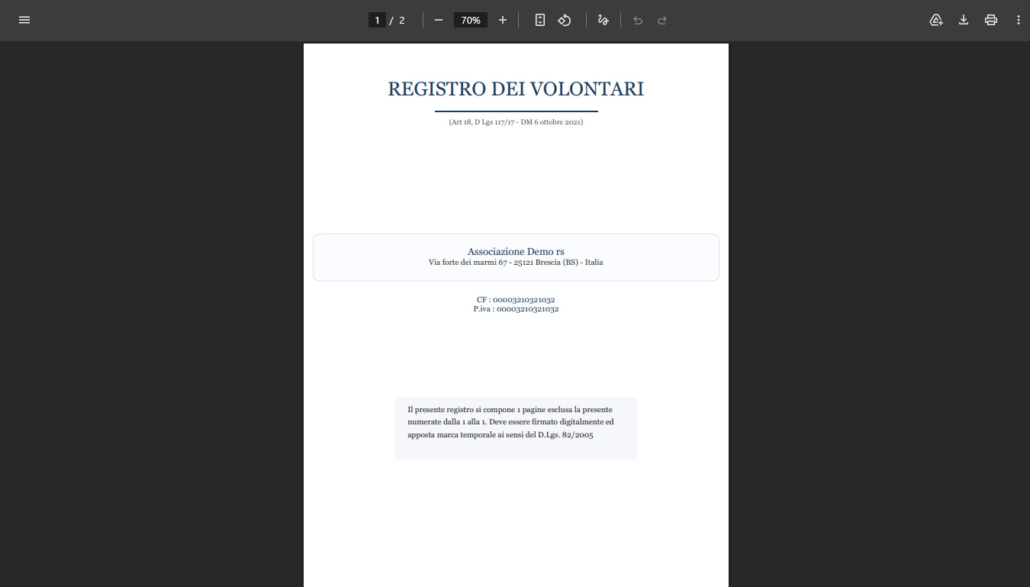Save the PDF to Google Drive
Image resolution: width=1030 pixels, height=587 pixels.
936,20
